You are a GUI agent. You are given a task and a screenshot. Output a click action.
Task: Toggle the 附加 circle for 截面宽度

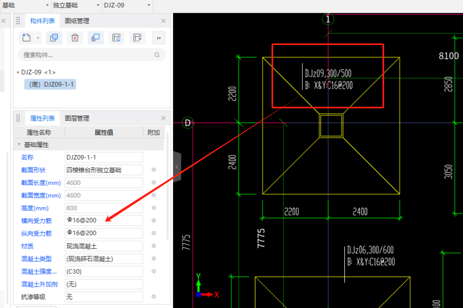click(154, 195)
